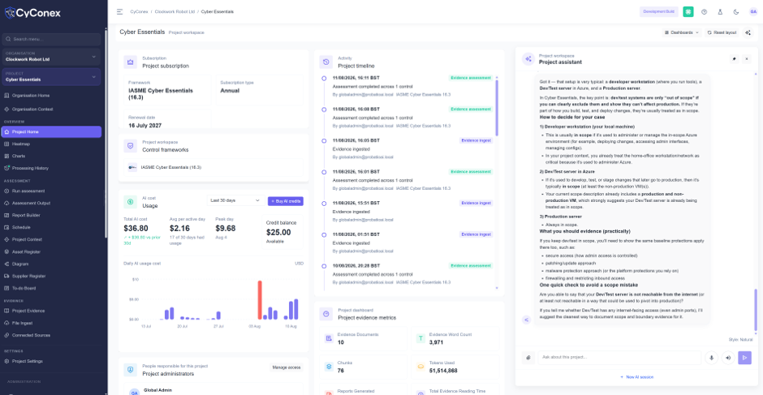Viewport: 763px width, 395px height.
Task: Click the Project administrators people icon
Action: [131, 370]
